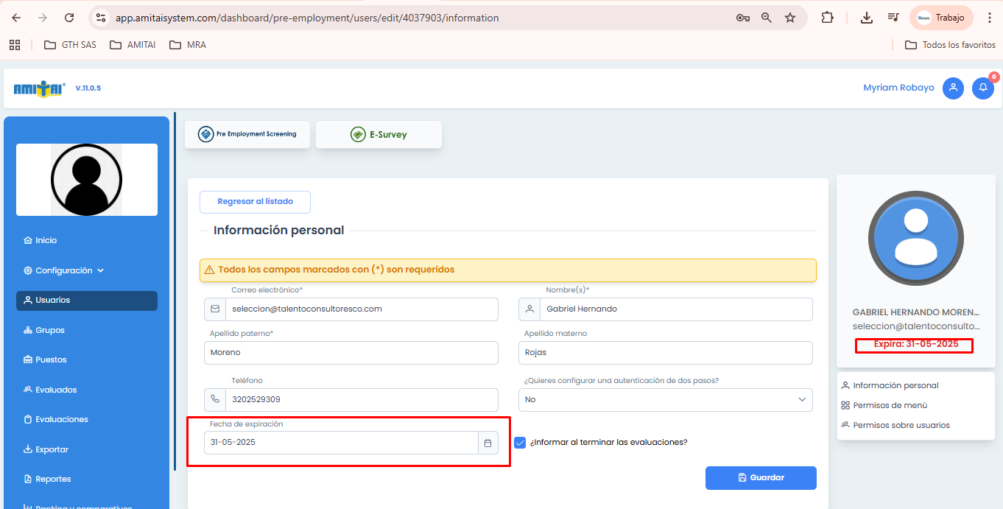Go to Evaluados in the sidebar
The image size is (1003, 509).
[x=56, y=390]
